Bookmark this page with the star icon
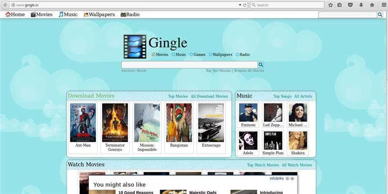Viewport: 388px width, 194px height. (x=331, y=5)
